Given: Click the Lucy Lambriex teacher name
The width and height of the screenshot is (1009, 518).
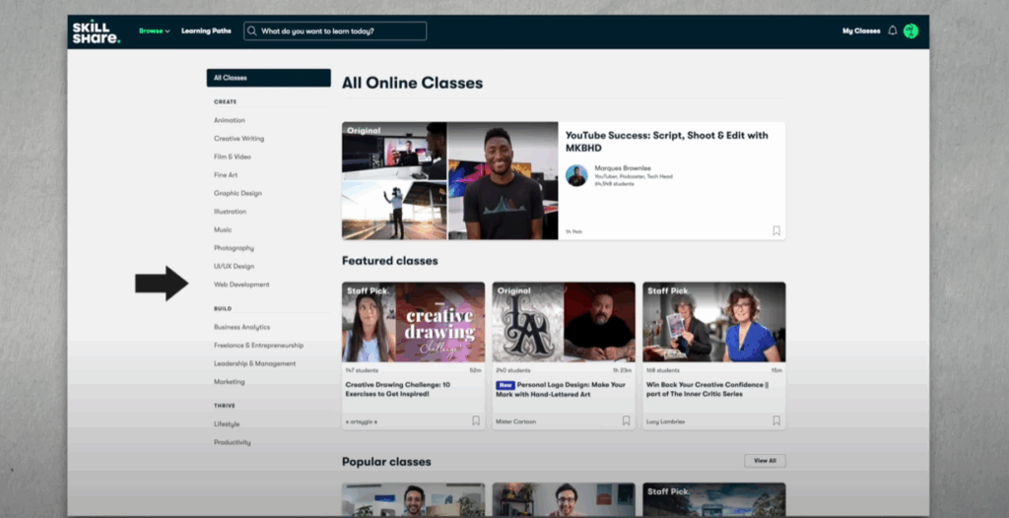Looking at the screenshot, I should click(665, 421).
